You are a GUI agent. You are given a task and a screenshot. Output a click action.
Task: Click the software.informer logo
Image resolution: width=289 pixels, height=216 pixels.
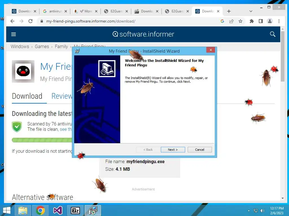143,34
